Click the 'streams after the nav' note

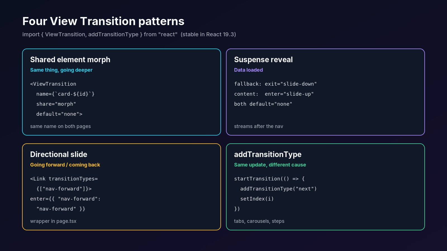click(258, 126)
